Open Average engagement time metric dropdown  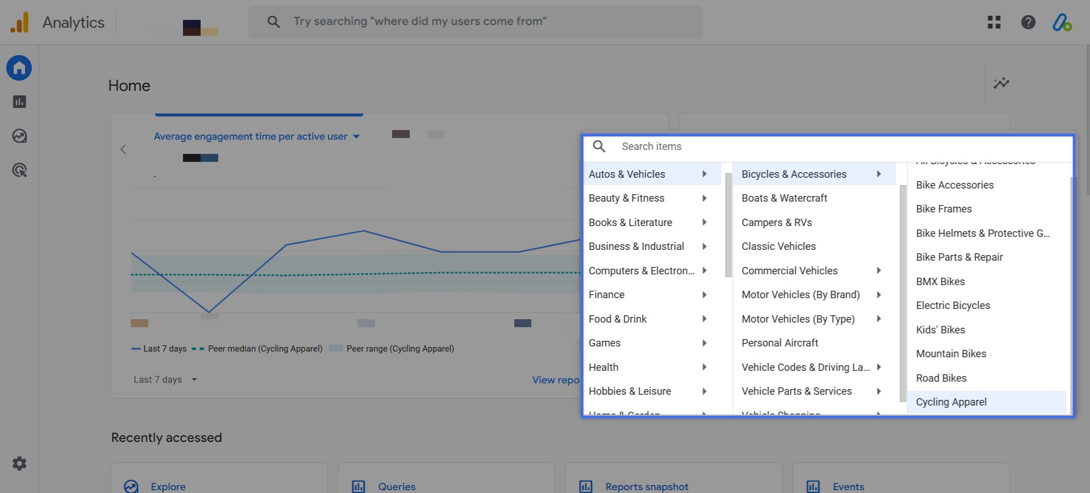tap(257, 136)
